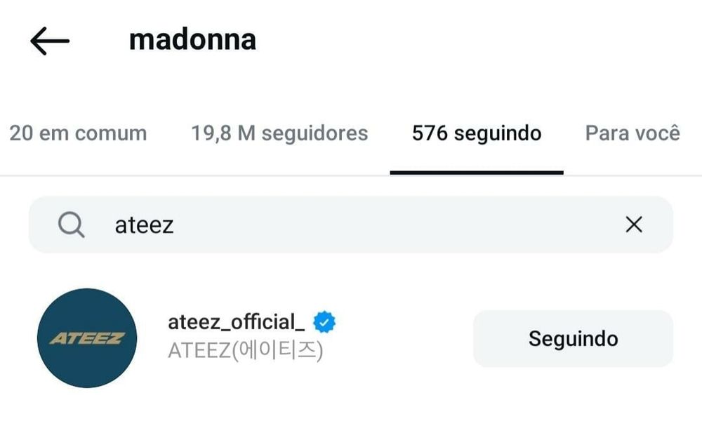Image resolution: width=702 pixels, height=433 pixels.
Task: Switch to the 20 em comum tab
Action: point(79,133)
